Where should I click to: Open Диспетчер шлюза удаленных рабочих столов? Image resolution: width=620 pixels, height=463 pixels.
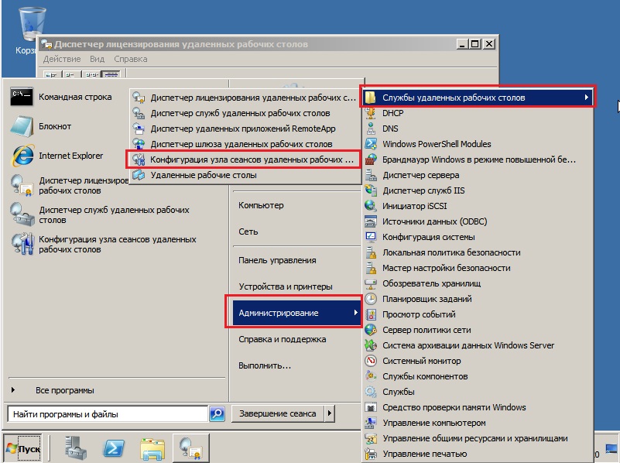click(x=245, y=144)
